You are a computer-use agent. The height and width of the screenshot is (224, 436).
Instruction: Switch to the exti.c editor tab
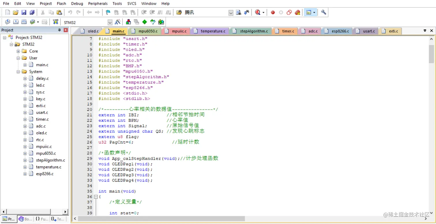(x=390, y=31)
